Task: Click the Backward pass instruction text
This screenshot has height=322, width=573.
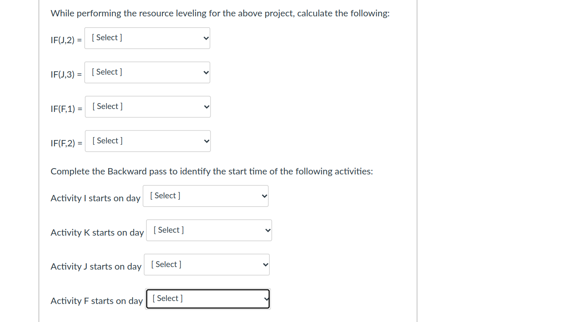Action: (212, 171)
